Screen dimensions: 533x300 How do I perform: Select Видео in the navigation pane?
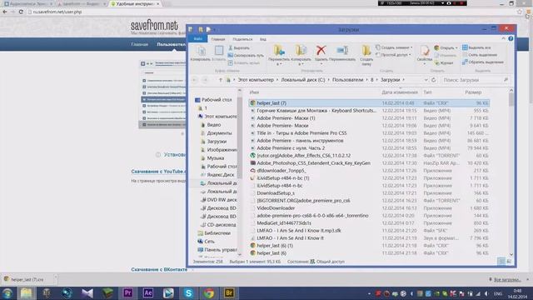(x=213, y=125)
